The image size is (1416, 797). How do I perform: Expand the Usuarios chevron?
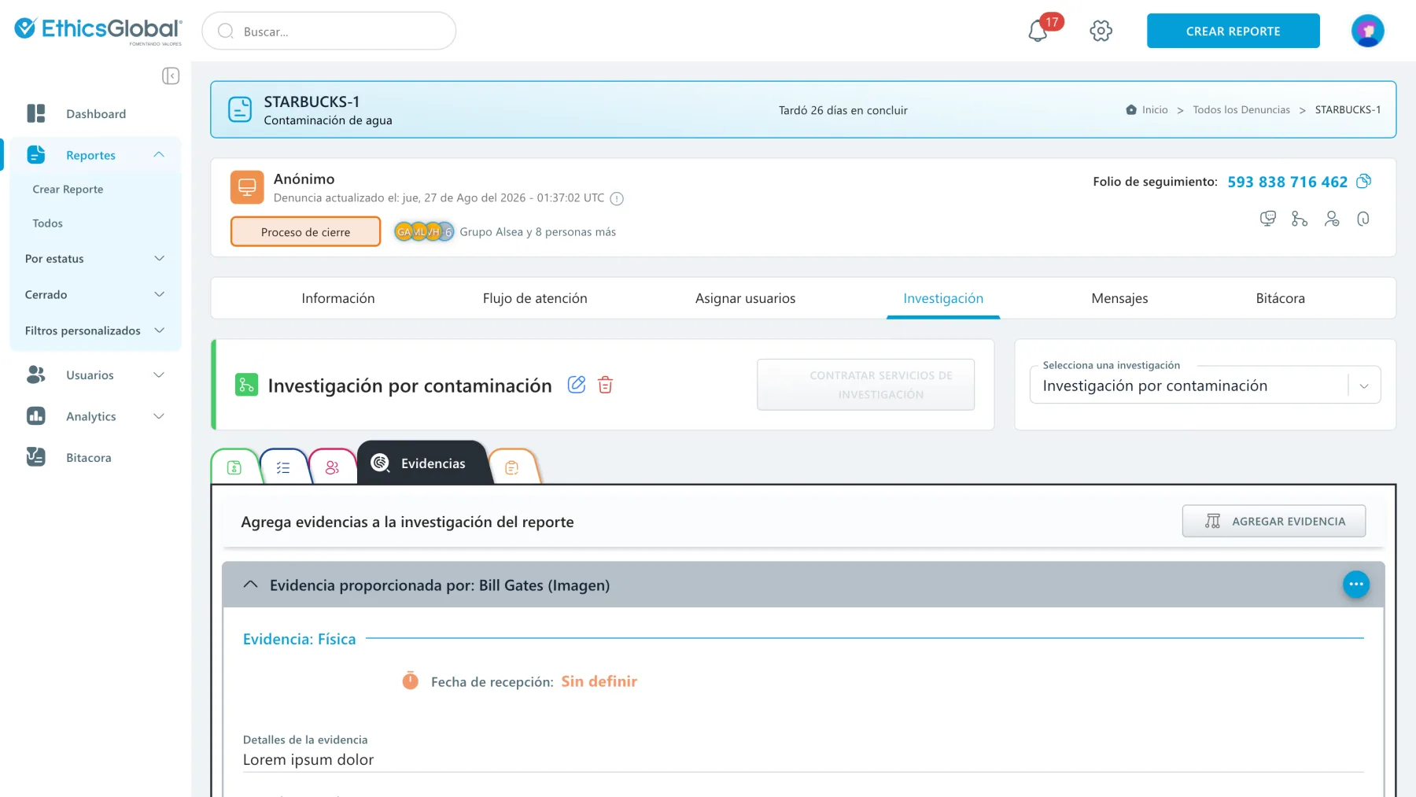coord(159,375)
